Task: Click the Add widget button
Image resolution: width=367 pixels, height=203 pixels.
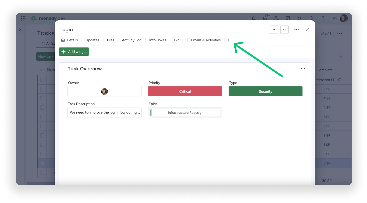Action: pos(74,52)
